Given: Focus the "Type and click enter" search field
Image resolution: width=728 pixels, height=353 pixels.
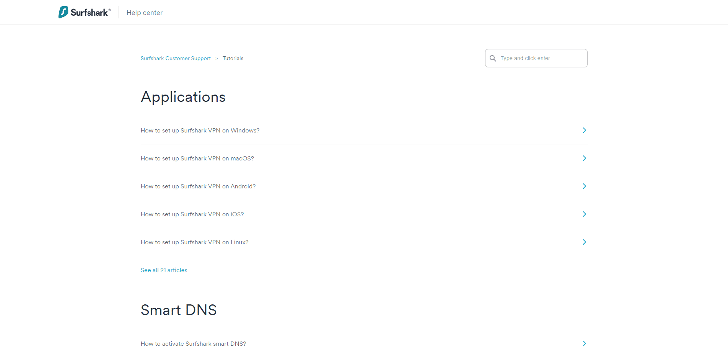Looking at the screenshot, I should click(x=536, y=58).
